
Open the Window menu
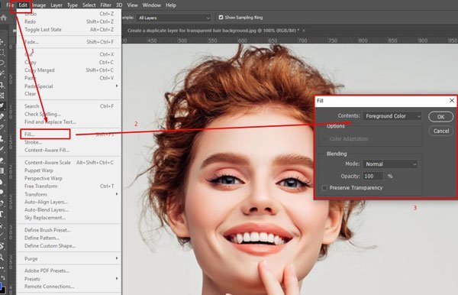[x=152, y=5]
